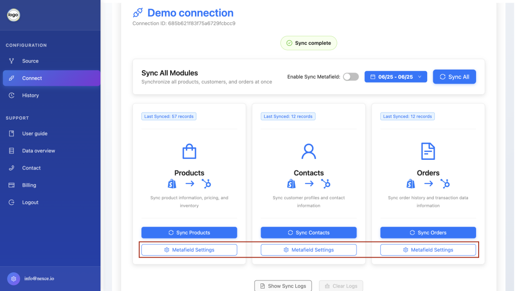The width and height of the screenshot is (517, 291).
Task: Click Shopify icon under Products heading
Action: click(x=172, y=184)
